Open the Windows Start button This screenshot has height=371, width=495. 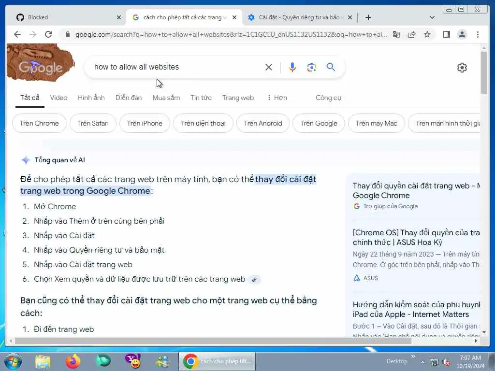(13, 361)
